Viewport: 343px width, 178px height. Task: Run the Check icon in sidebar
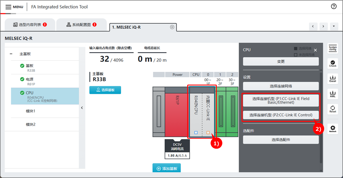[332, 63]
